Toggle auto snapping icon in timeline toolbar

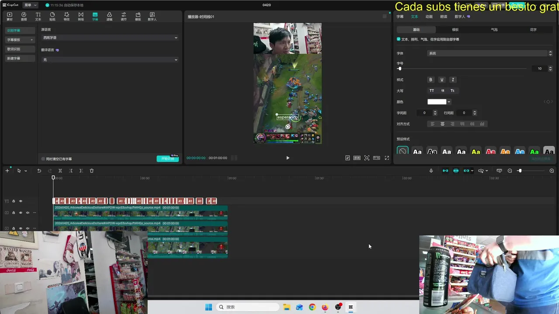coord(455,171)
